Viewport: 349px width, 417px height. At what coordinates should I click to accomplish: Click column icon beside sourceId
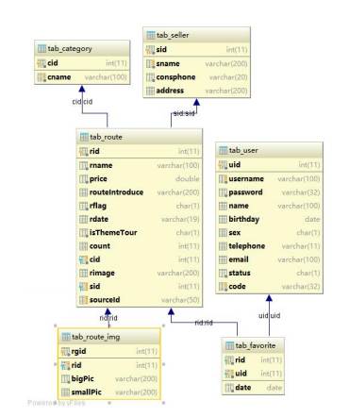(84, 300)
